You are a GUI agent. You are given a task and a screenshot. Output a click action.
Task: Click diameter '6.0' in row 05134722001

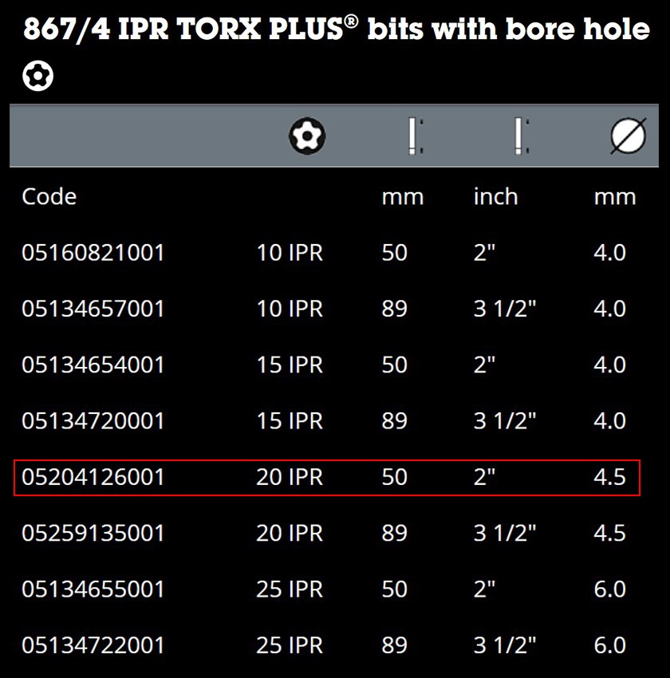point(610,645)
